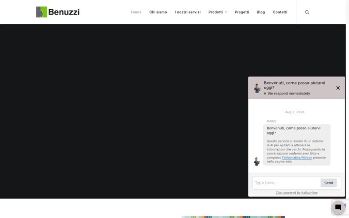Click the round chat bubble launcher icon
Viewport: 349px width, 218px height.
pos(338,207)
